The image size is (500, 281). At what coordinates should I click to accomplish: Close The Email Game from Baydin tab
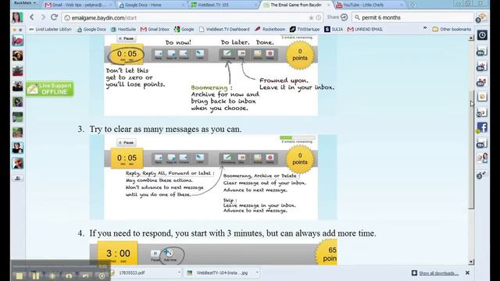(x=328, y=5)
